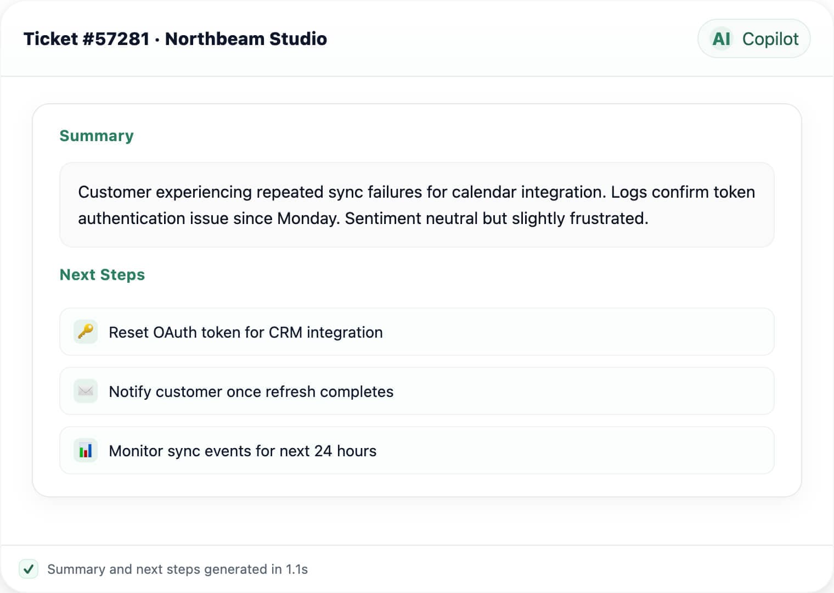This screenshot has height=593, width=834.
Task: Expand the summary card for more details
Action: [416, 205]
